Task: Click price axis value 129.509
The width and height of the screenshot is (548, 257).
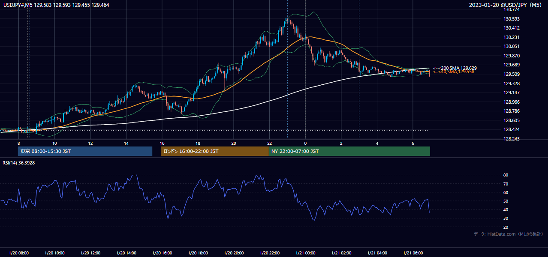Action: pyautogui.click(x=511, y=74)
